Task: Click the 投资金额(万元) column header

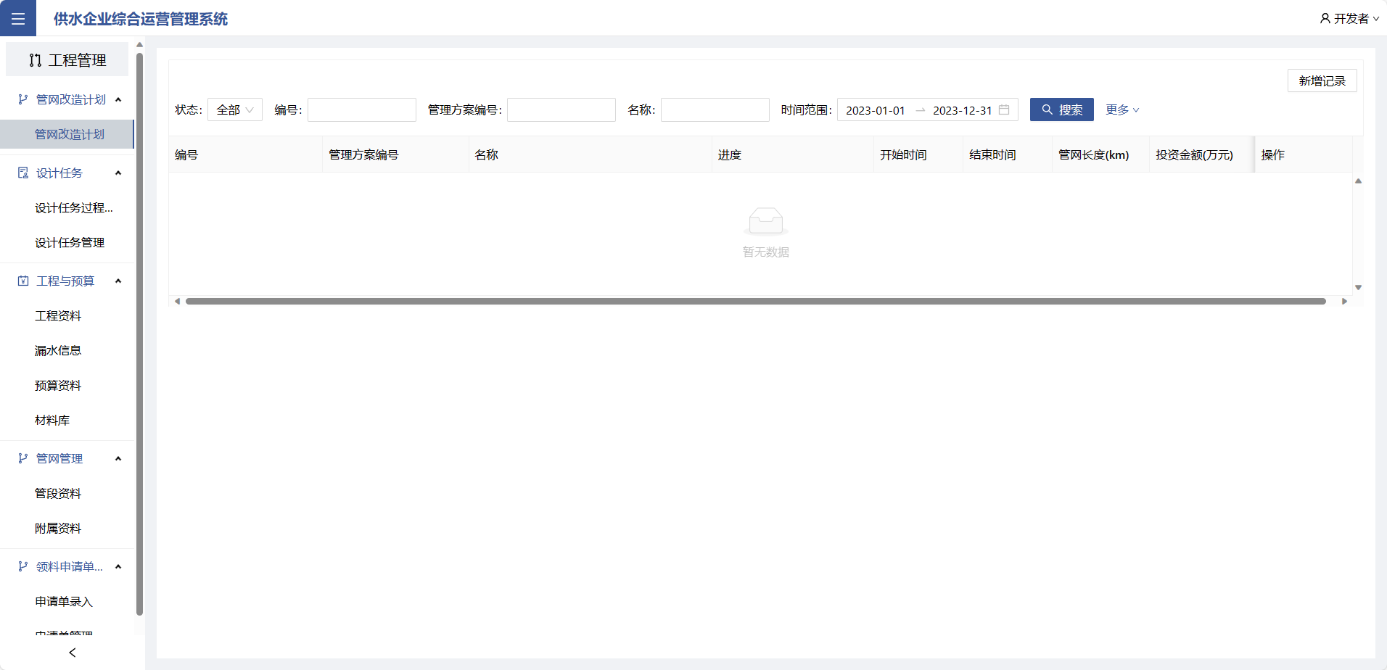Action: pos(1201,154)
